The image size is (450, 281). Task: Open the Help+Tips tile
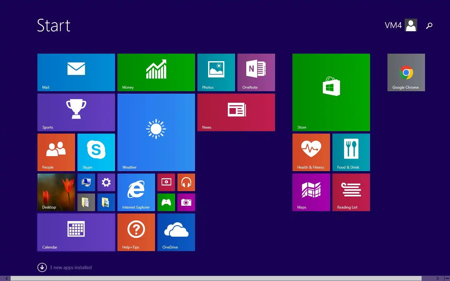[136, 232]
